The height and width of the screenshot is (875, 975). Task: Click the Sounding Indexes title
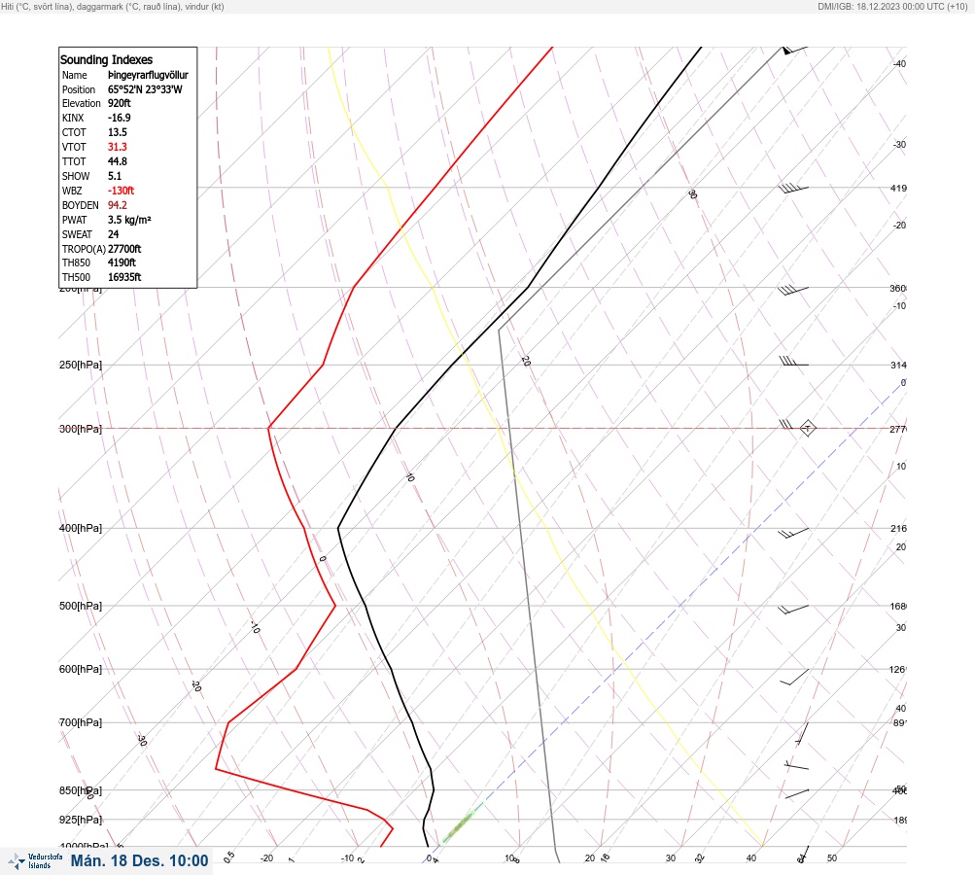[x=106, y=59]
